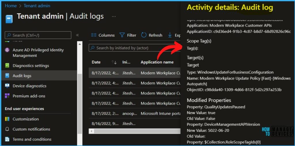Open the Tenant admin breadcrumb link

[x=37, y=6]
